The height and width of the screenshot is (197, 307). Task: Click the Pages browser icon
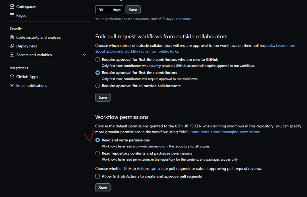tap(12, 15)
